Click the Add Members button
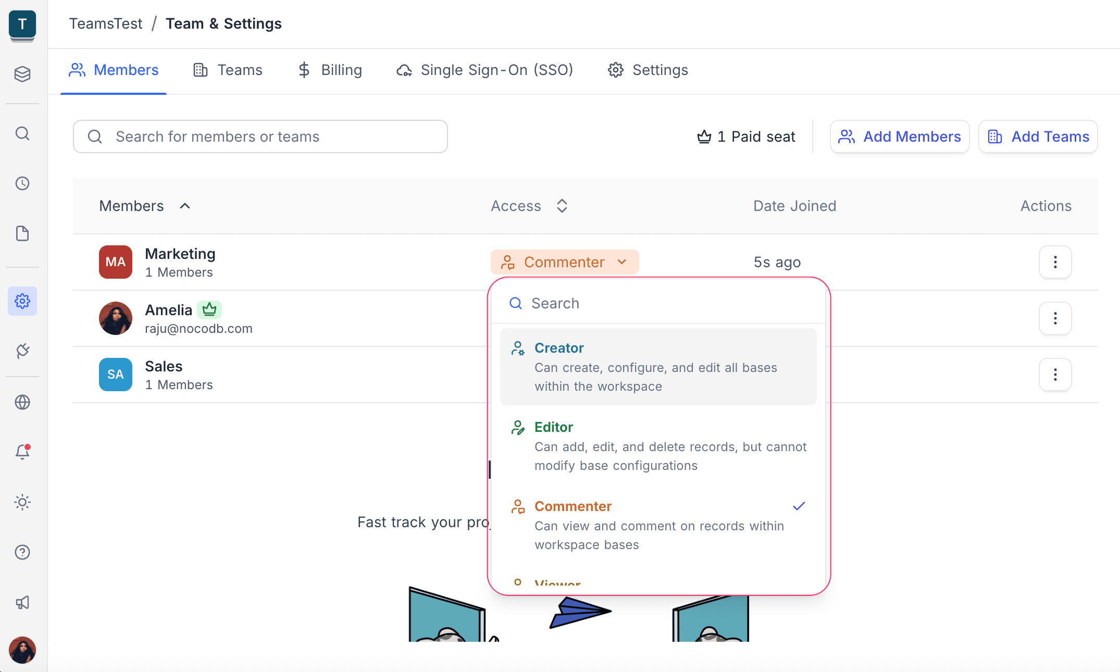Image resolution: width=1120 pixels, height=672 pixels. click(899, 136)
